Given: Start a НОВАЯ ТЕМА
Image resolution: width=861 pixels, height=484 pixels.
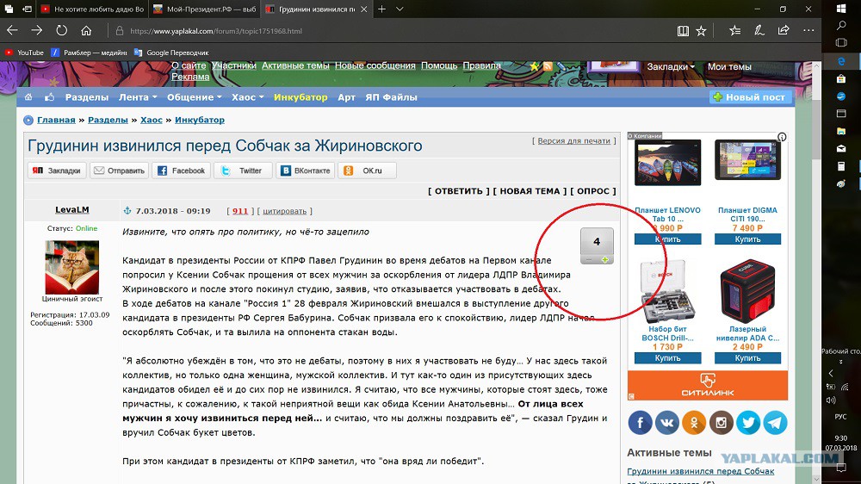Looking at the screenshot, I should point(530,191).
